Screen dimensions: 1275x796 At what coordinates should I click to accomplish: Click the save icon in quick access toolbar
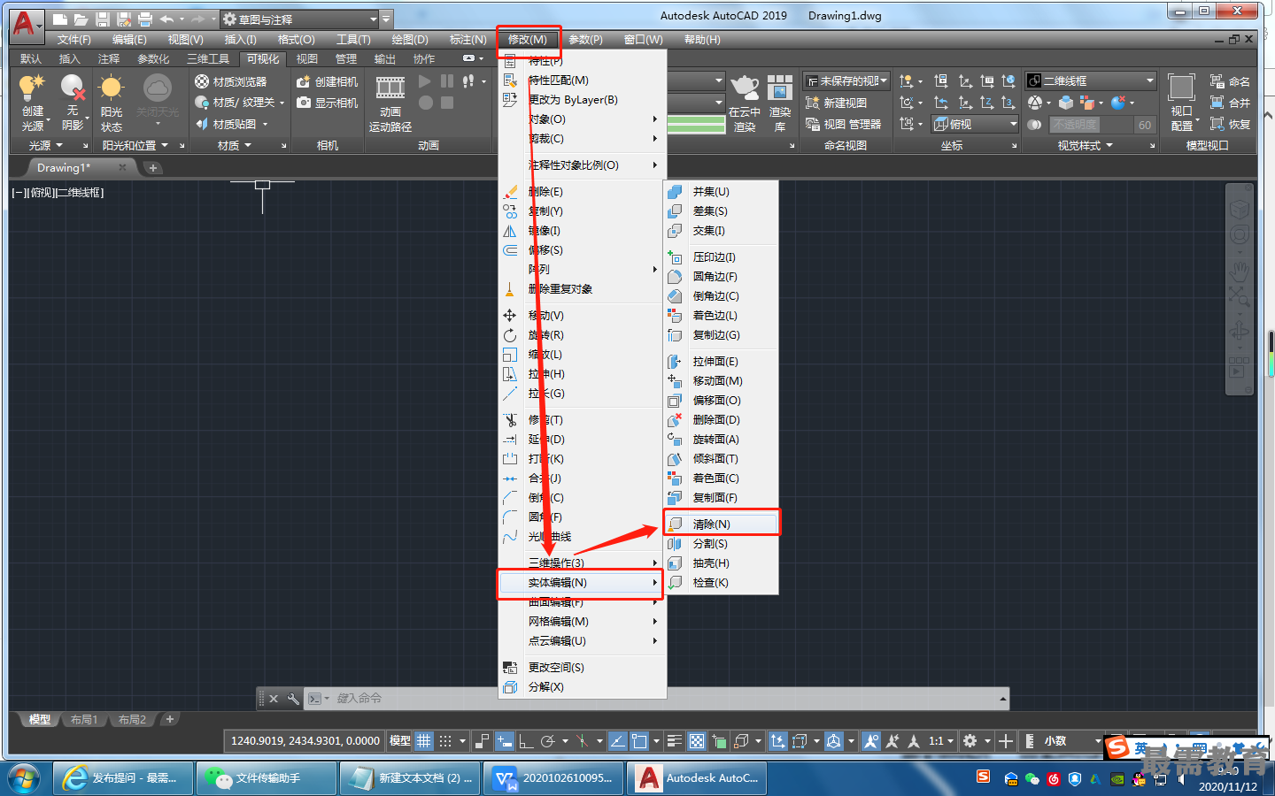(102, 19)
